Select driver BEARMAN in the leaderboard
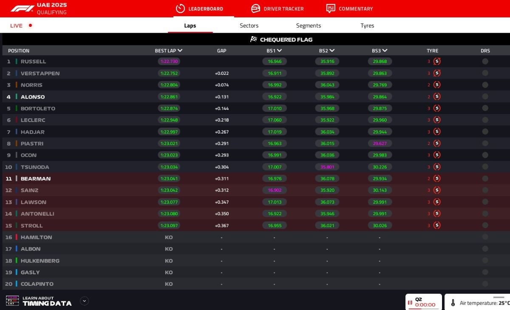This screenshot has height=310, width=510. click(x=36, y=179)
